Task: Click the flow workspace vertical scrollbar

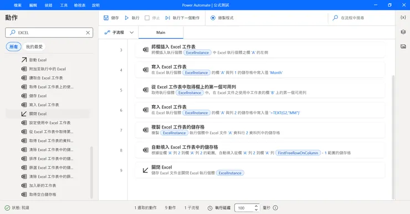Action: [393, 137]
